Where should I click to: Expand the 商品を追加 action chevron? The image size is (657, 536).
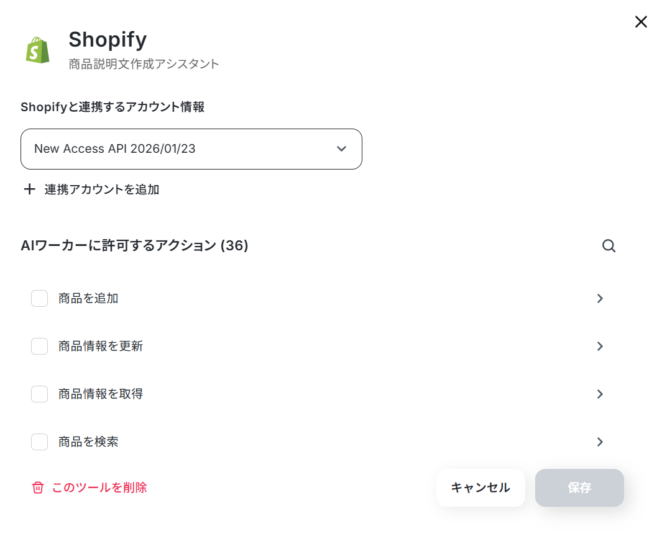600,299
